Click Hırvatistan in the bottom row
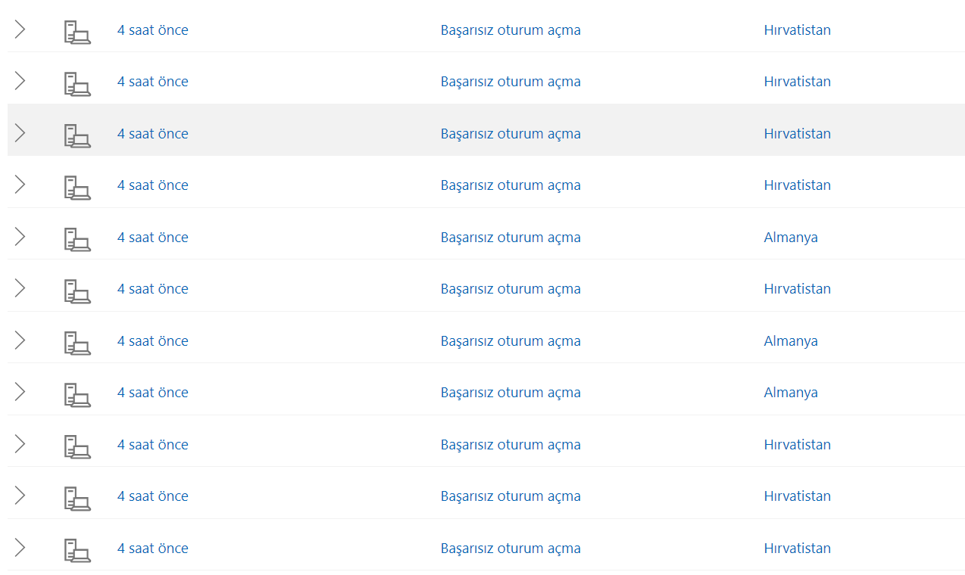 (797, 549)
